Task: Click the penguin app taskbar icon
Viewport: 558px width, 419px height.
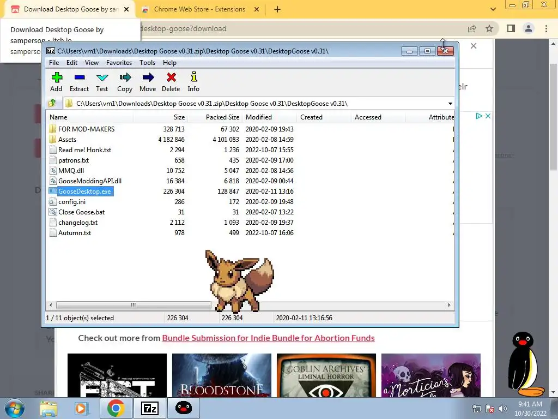Action: 184,408
